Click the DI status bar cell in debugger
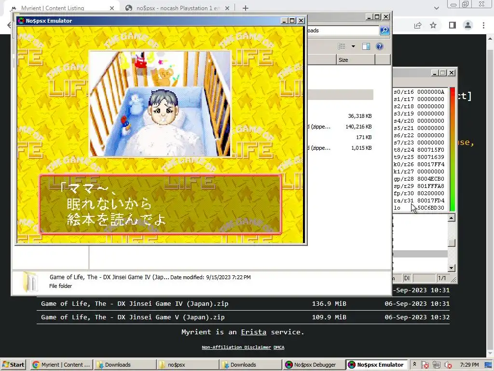Image resolution: width=494 pixels, height=371 pixels. pos(407,278)
